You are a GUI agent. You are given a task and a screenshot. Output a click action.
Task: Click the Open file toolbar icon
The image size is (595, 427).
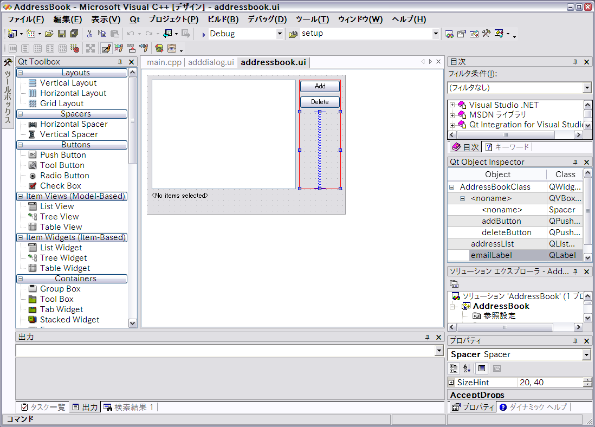[49, 34]
